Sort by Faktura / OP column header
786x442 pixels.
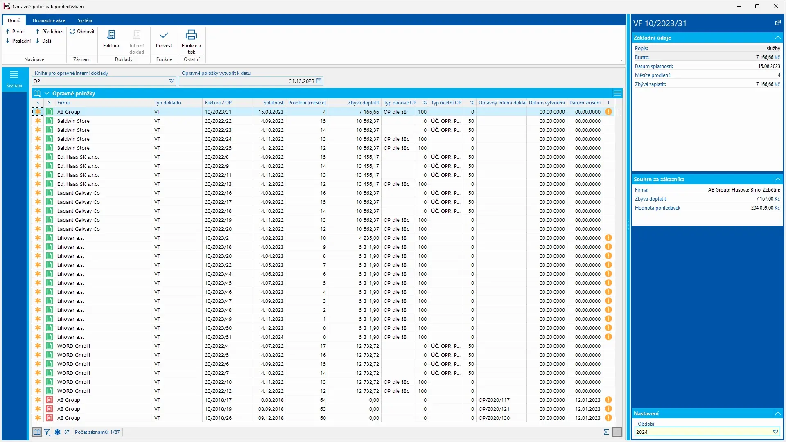[x=228, y=103]
